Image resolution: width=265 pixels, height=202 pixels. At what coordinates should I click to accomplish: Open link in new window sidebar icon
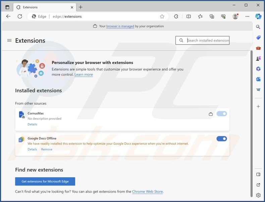[258, 185]
